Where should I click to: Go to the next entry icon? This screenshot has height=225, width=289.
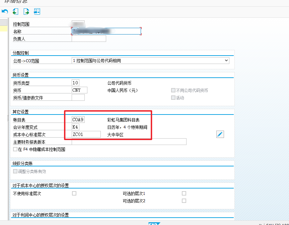25,11
